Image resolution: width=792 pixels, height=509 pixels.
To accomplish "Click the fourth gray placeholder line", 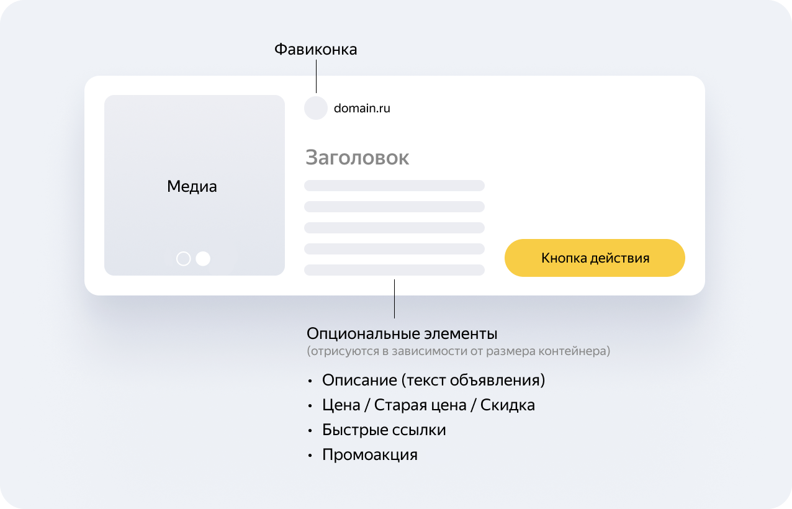I will click(394, 249).
